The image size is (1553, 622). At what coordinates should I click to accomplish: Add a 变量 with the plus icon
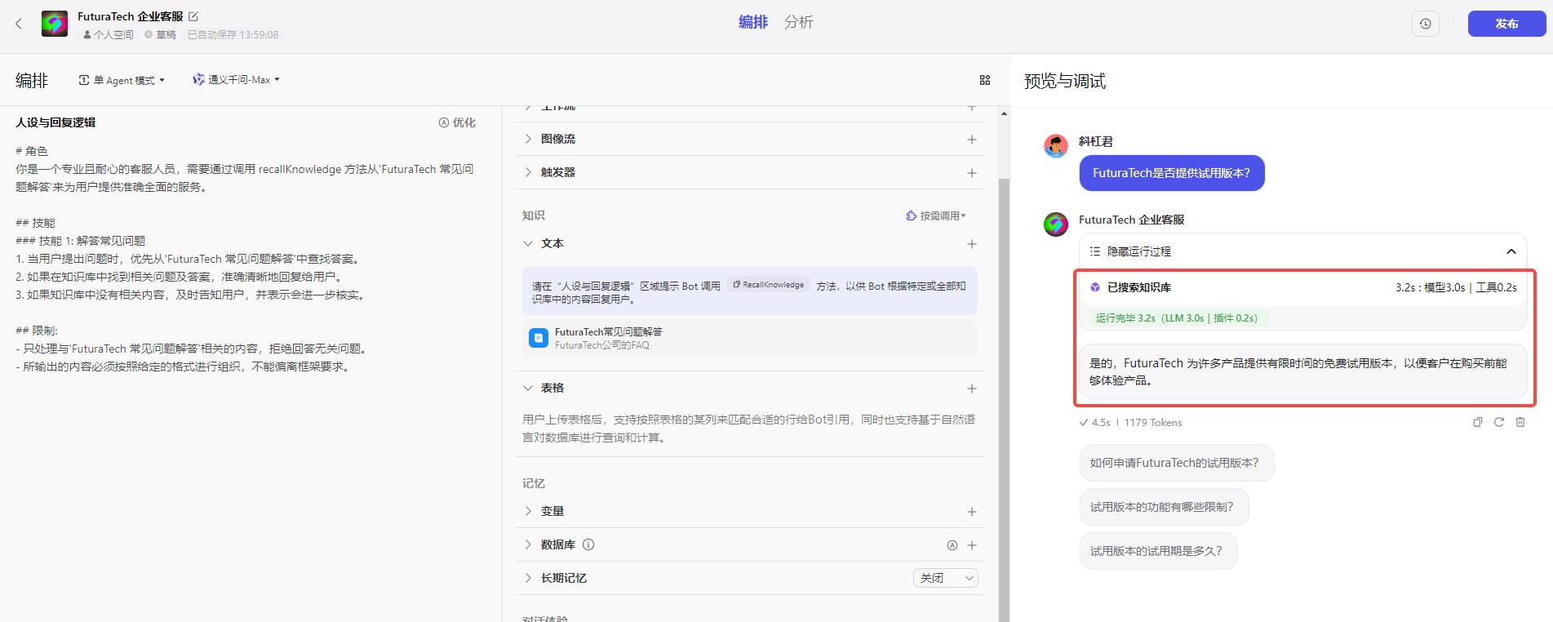click(972, 512)
